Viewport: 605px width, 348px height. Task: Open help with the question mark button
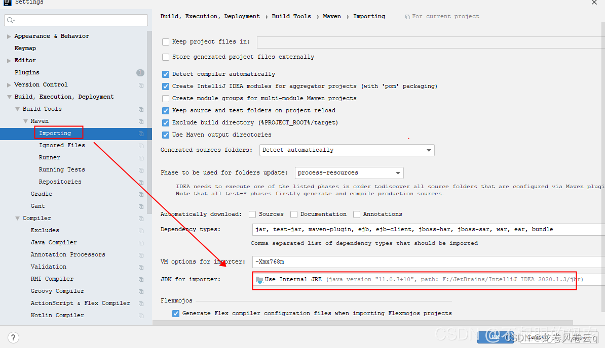click(x=13, y=337)
